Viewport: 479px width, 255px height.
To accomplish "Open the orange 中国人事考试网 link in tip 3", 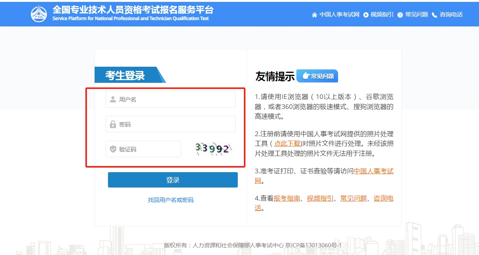I will (x=373, y=171).
